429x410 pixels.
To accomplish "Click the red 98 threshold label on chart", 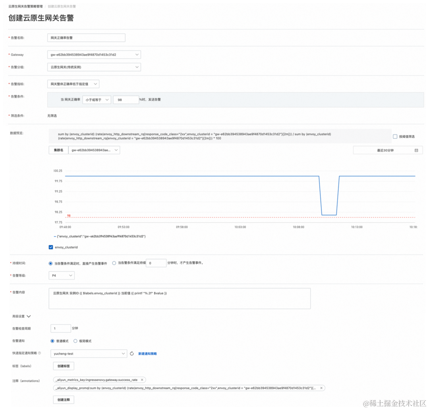I will tap(69, 216).
